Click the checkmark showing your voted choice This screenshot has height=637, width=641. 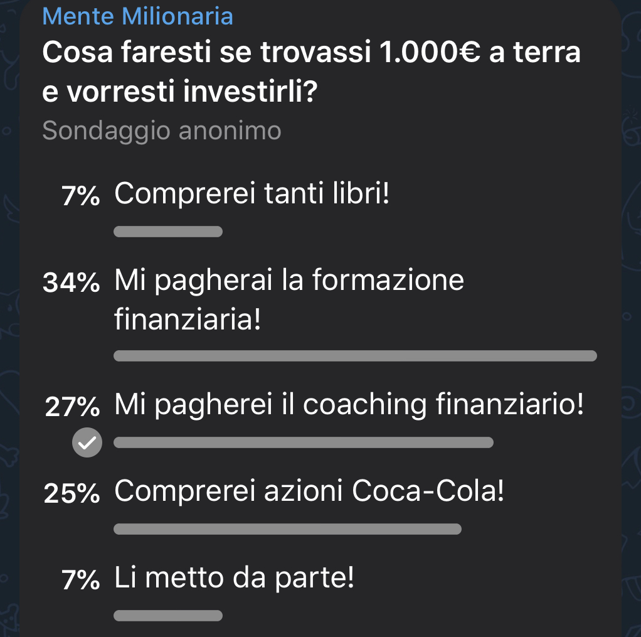87,442
